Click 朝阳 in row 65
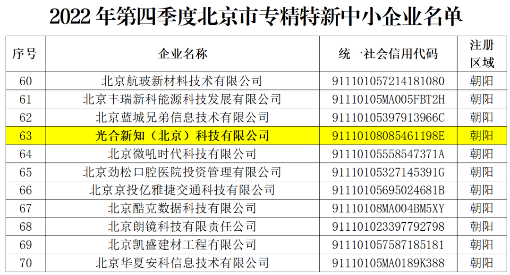Image resolution: width=510 pixels, height=275 pixels. point(482,172)
